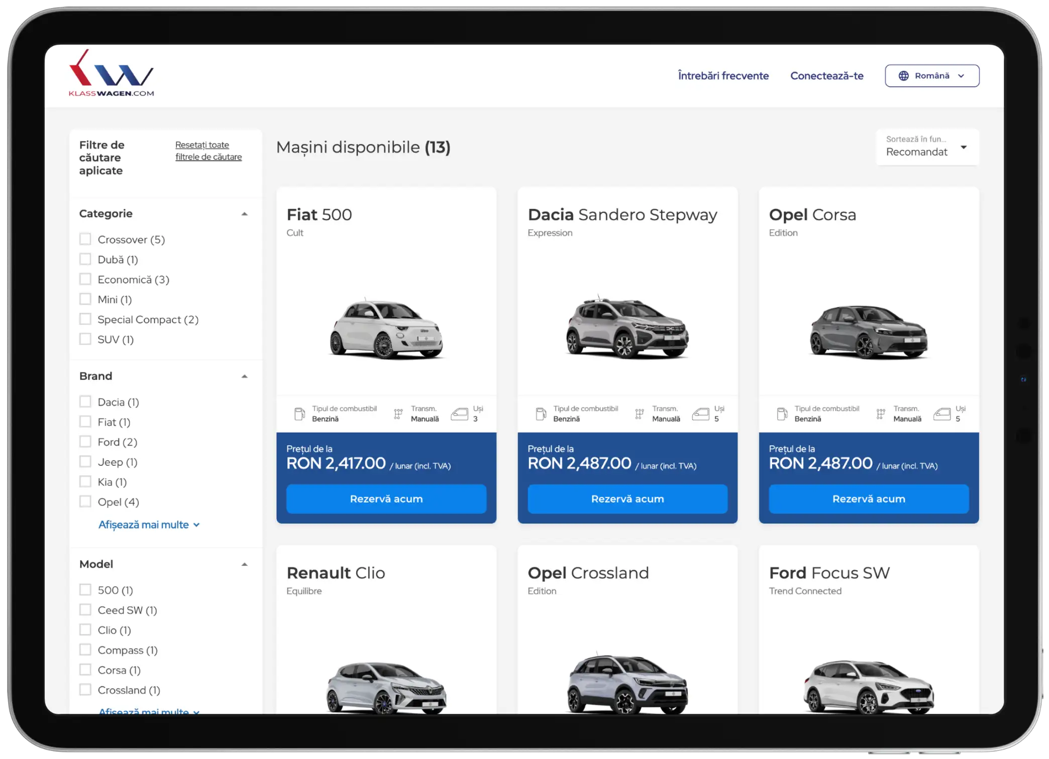
Task: Enable the Opel brand checkbox
Action: [x=85, y=501]
